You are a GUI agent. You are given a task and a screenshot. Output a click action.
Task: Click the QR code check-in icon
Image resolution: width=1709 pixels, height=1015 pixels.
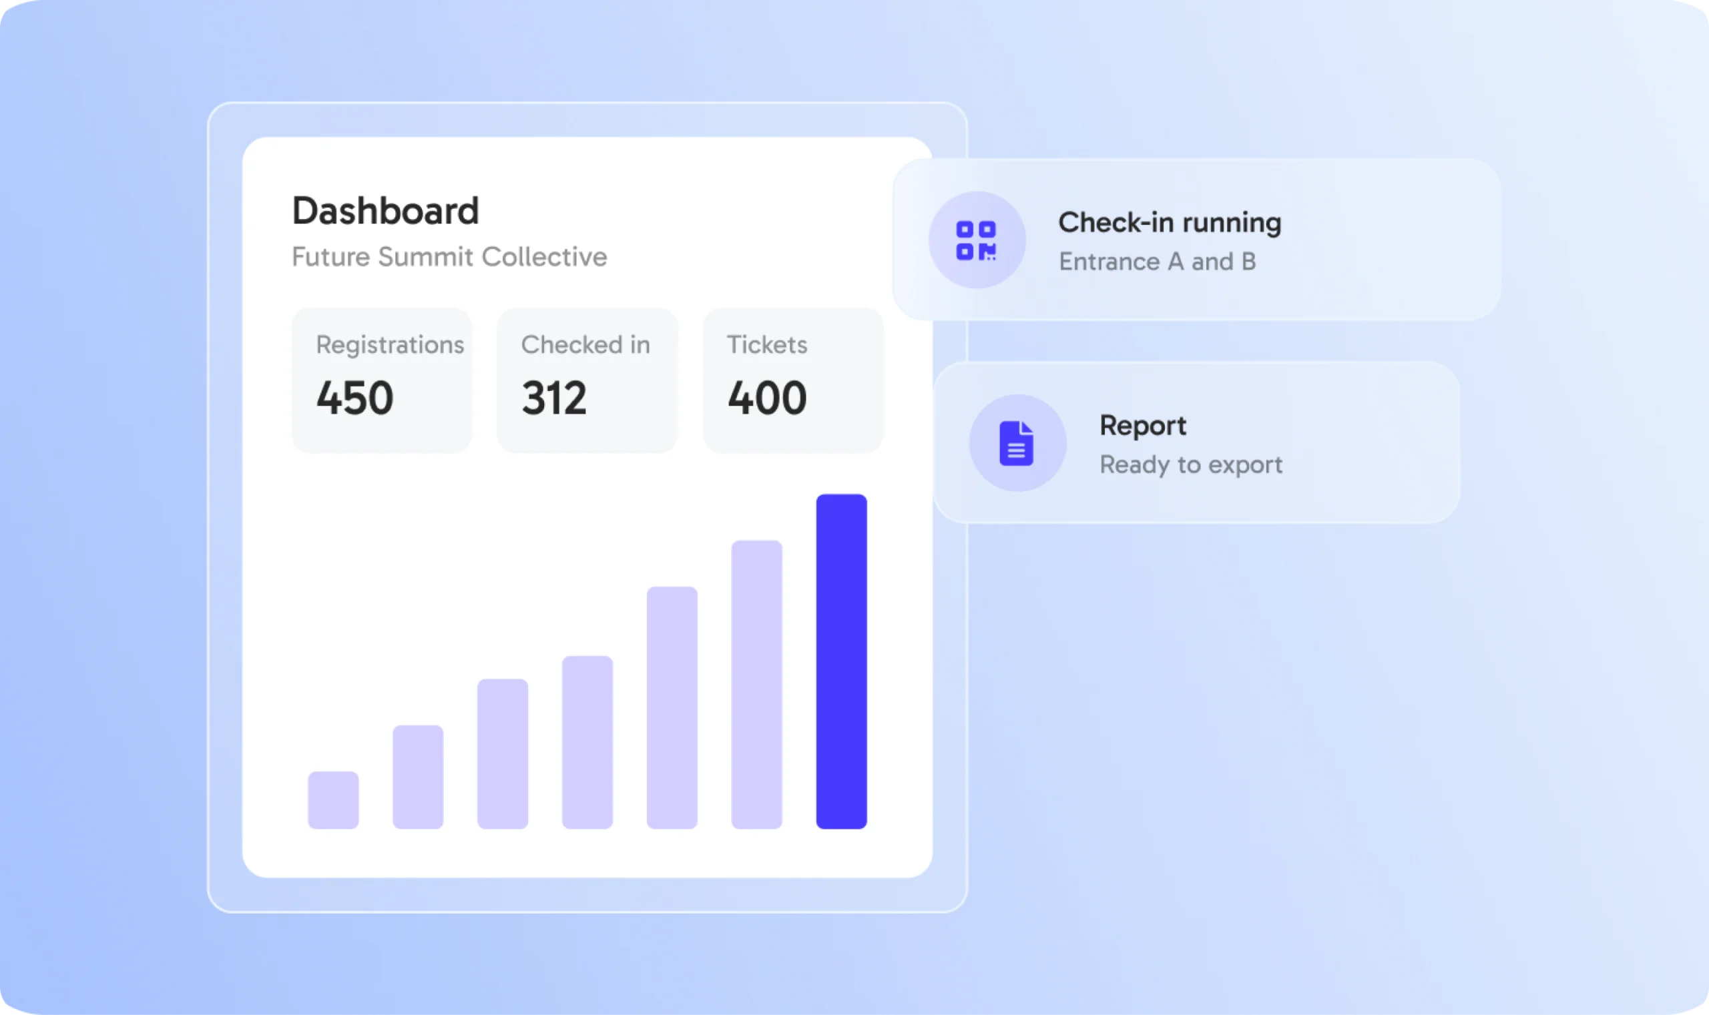click(976, 240)
